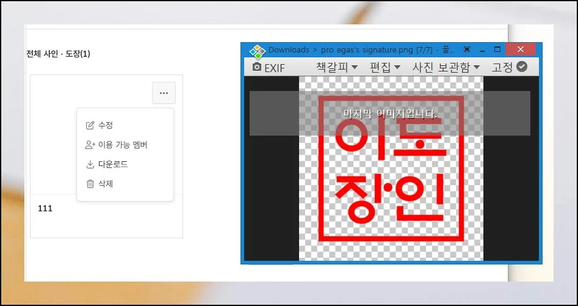Close the image viewer window

point(521,49)
